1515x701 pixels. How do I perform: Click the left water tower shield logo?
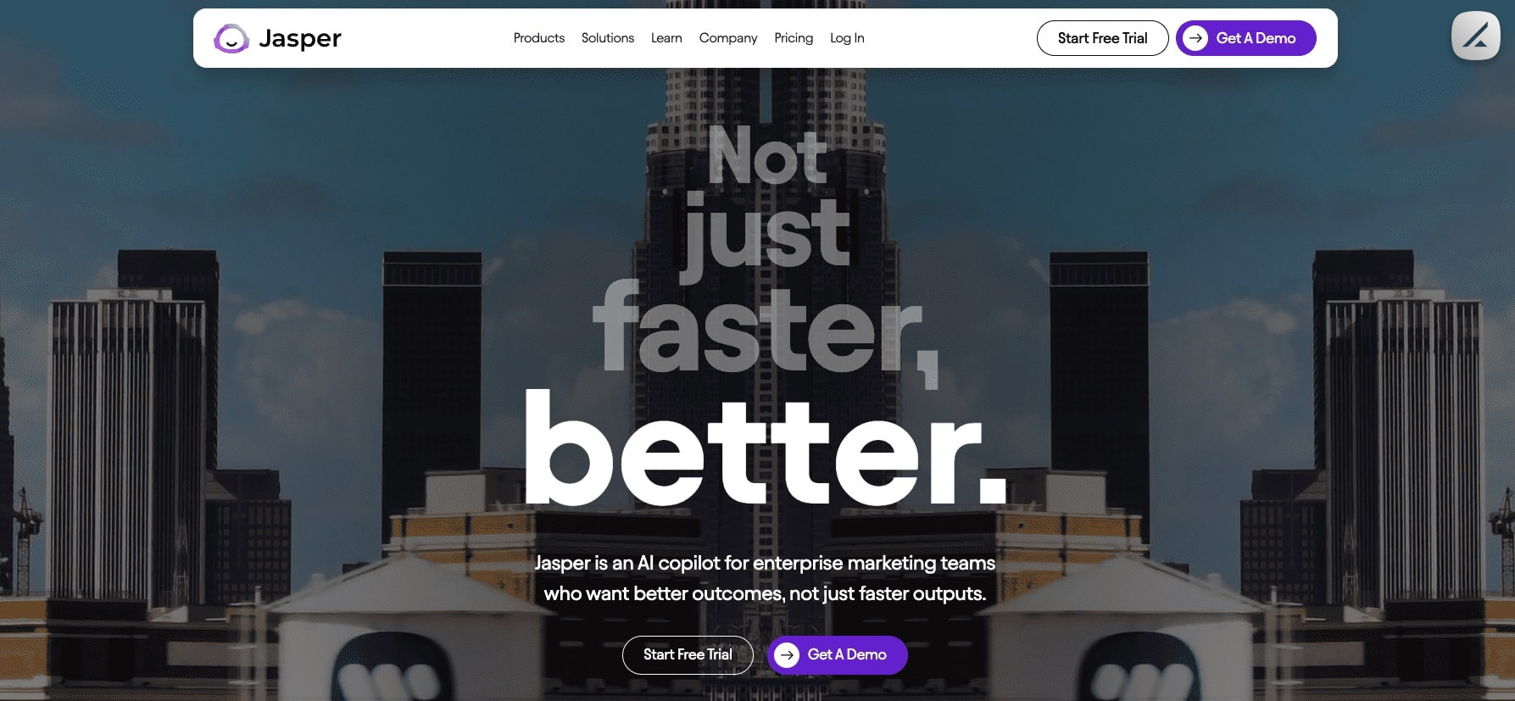pos(390,668)
